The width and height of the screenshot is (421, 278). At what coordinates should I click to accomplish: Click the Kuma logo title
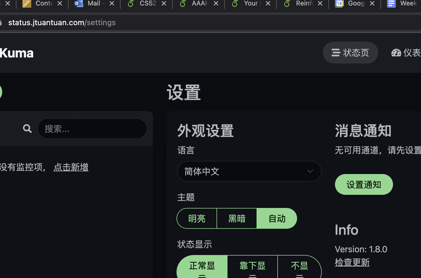tap(16, 53)
